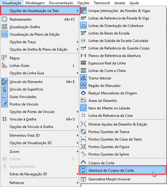167x187 pixels.
Task: Open the Documentação menu
Action: click(x=61, y=3)
